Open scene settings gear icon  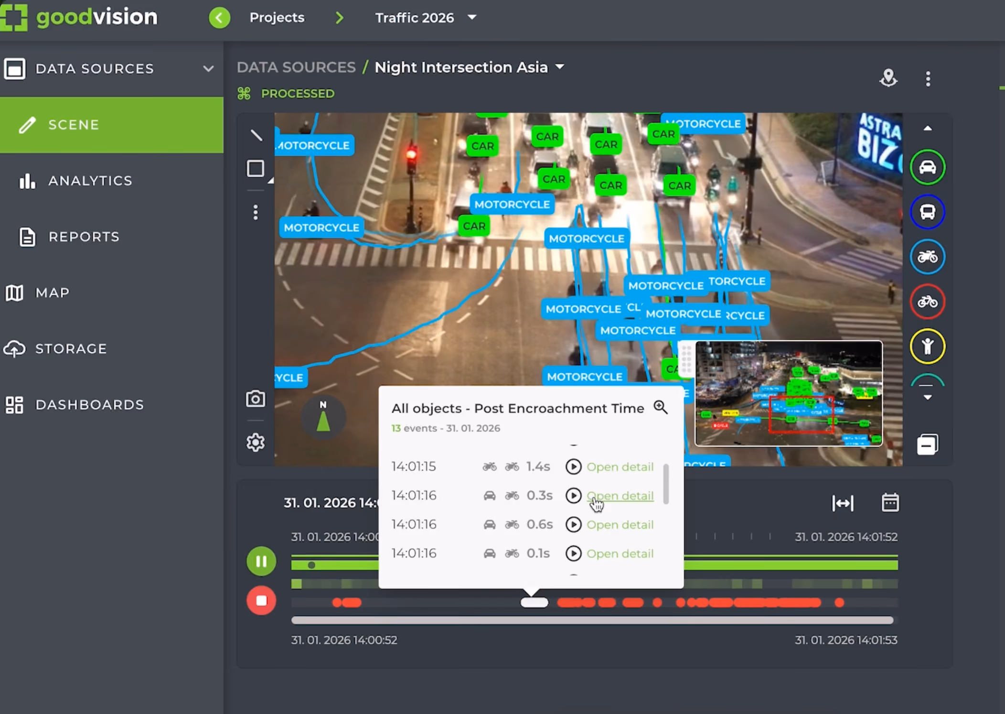pyautogui.click(x=256, y=443)
